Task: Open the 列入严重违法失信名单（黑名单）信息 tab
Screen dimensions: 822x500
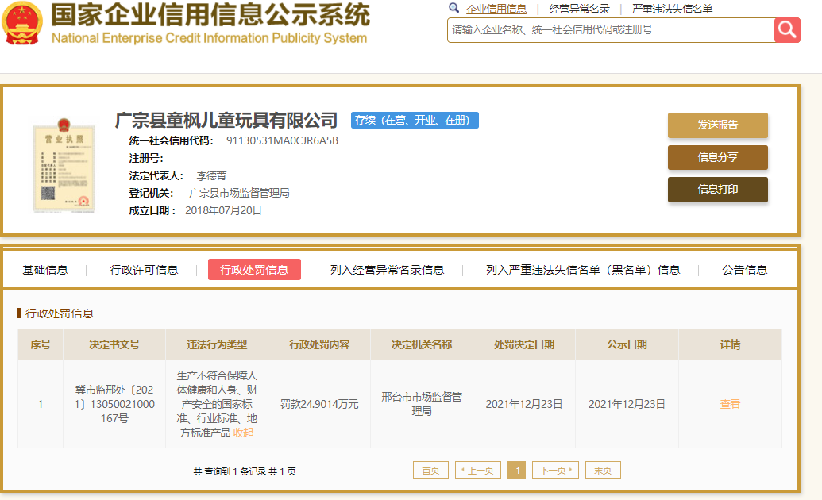Action: (x=583, y=270)
